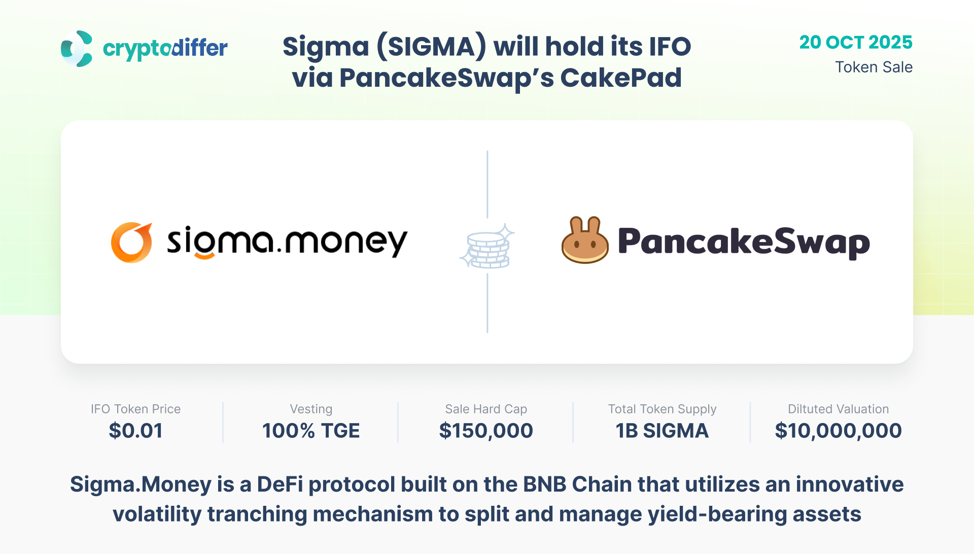Open the cryptodiffer wordmark

coord(165,49)
